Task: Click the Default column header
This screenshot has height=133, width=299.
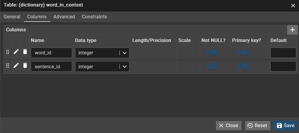Action: (279, 40)
